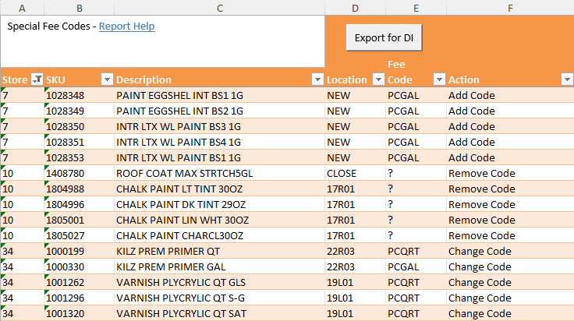Open the Location column filter dropdown

(x=378, y=79)
